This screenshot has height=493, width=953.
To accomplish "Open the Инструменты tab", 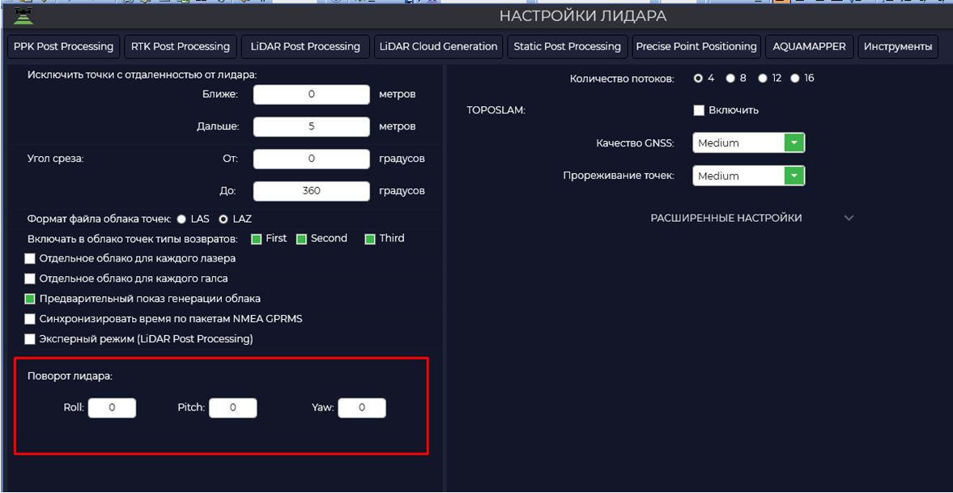I will pos(898,47).
